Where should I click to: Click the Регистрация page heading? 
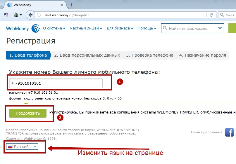31,41
